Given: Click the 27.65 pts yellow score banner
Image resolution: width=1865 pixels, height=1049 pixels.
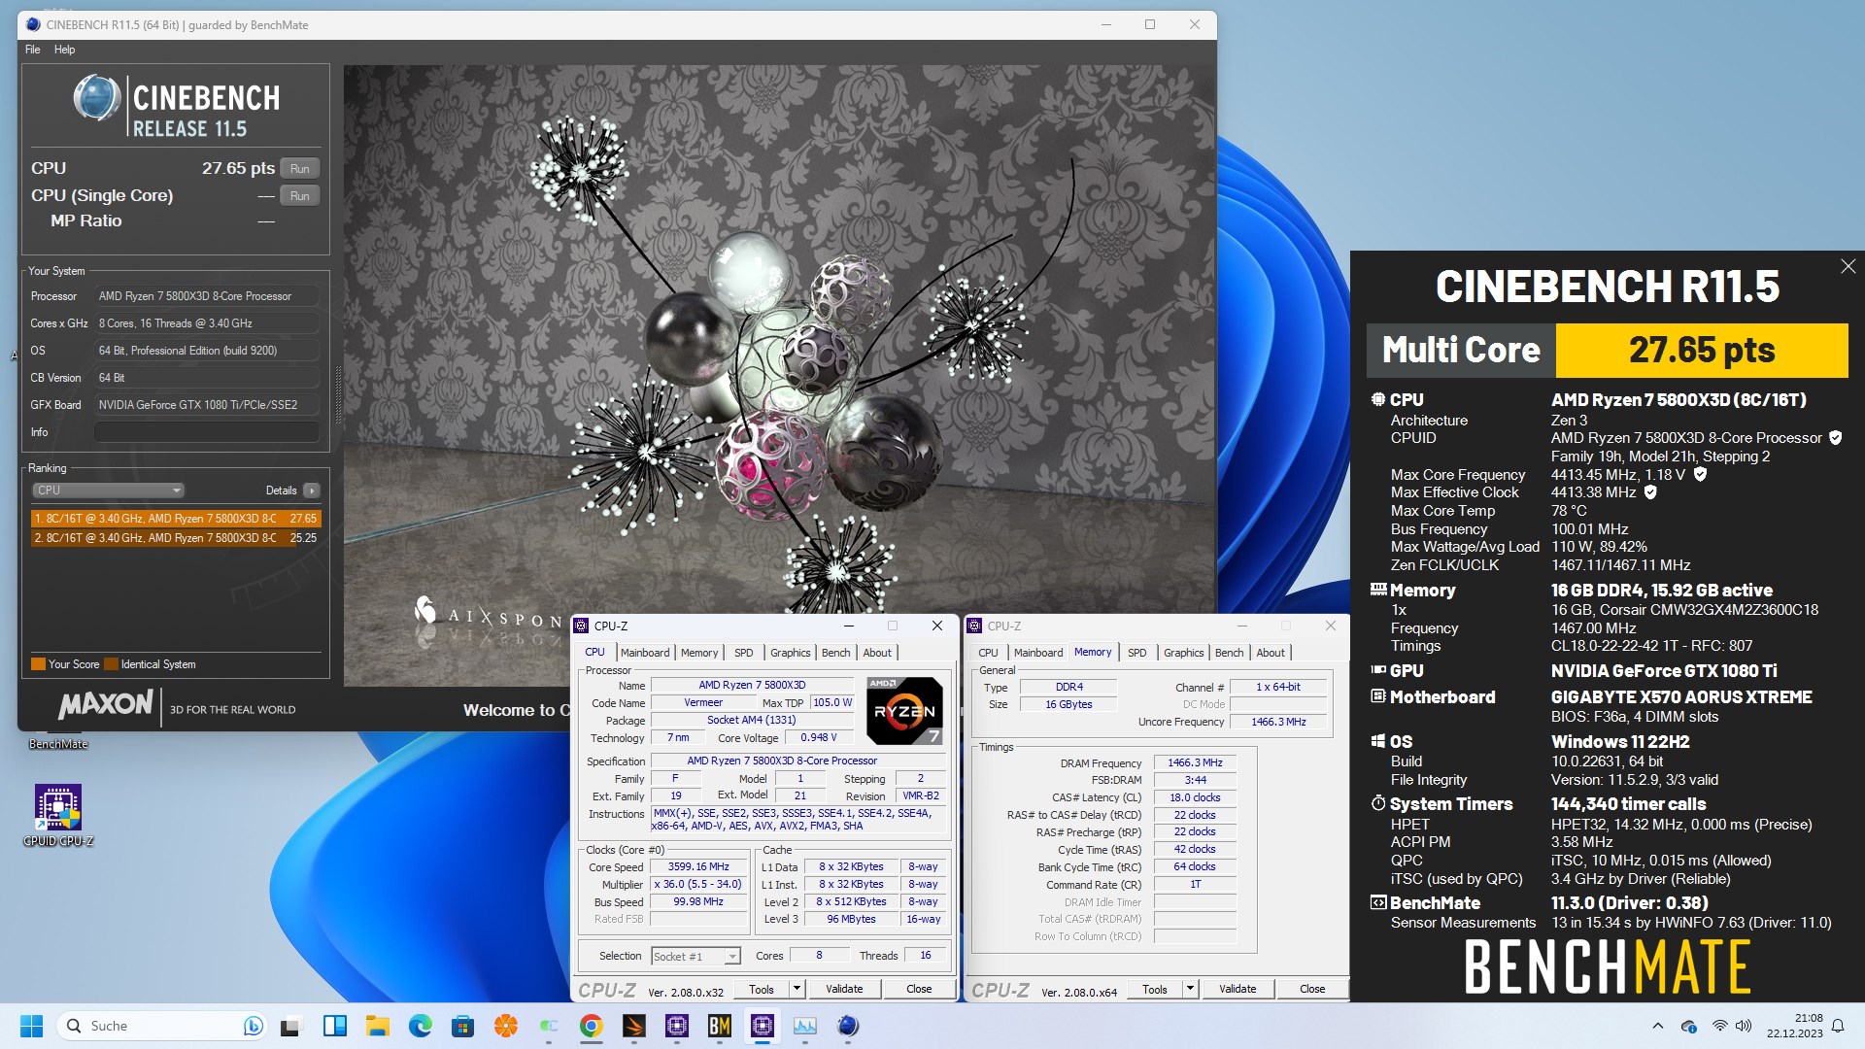Looking at the screenshot, I should [1702, 351].
